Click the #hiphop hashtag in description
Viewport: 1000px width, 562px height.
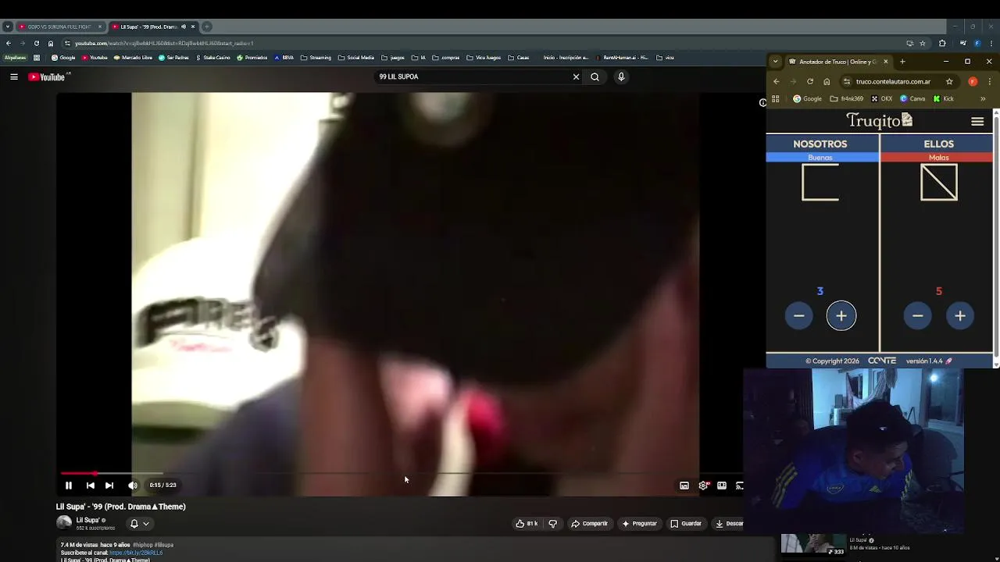click(142, 545)
